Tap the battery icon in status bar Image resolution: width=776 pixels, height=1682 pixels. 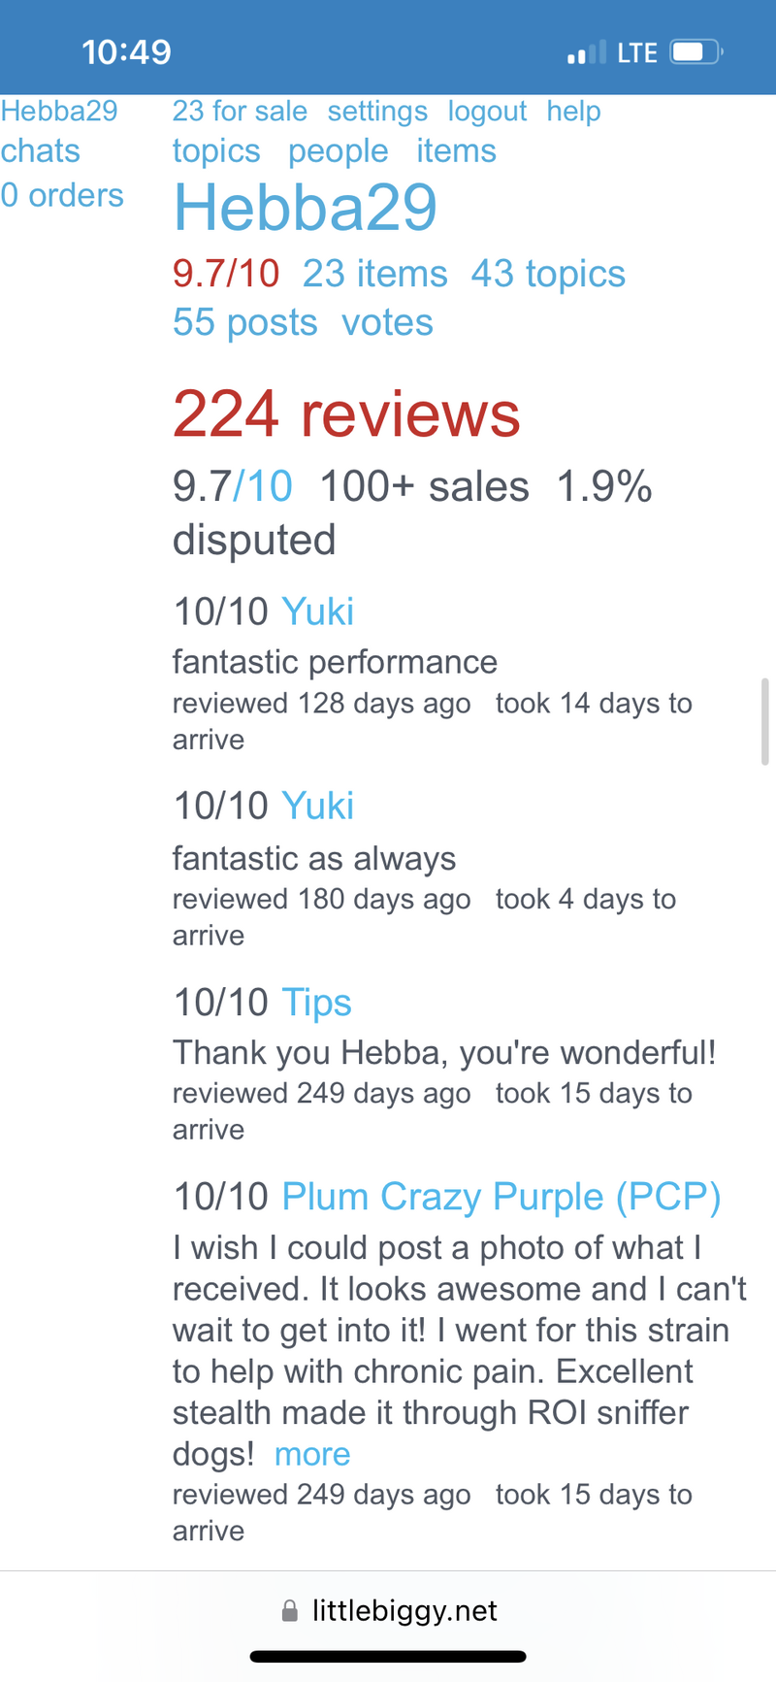click(x=696, y=51)
